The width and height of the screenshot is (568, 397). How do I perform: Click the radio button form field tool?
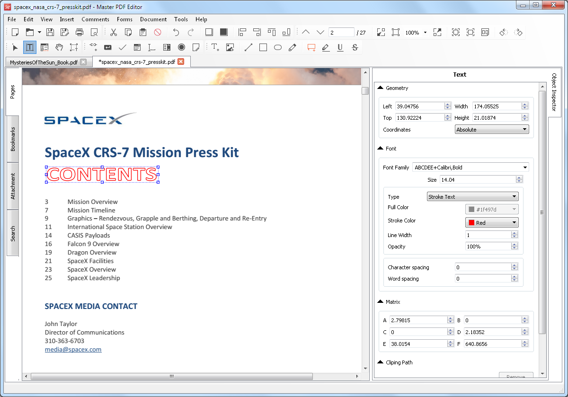coord(181,47)
